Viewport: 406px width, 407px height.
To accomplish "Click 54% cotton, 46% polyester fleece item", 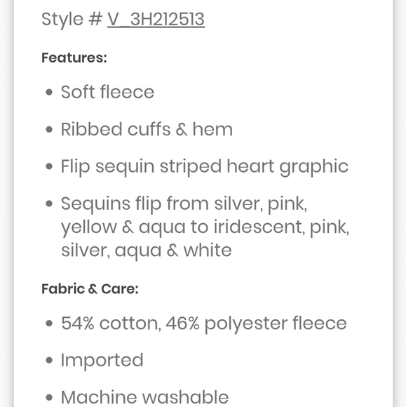I will pos(203,323).
